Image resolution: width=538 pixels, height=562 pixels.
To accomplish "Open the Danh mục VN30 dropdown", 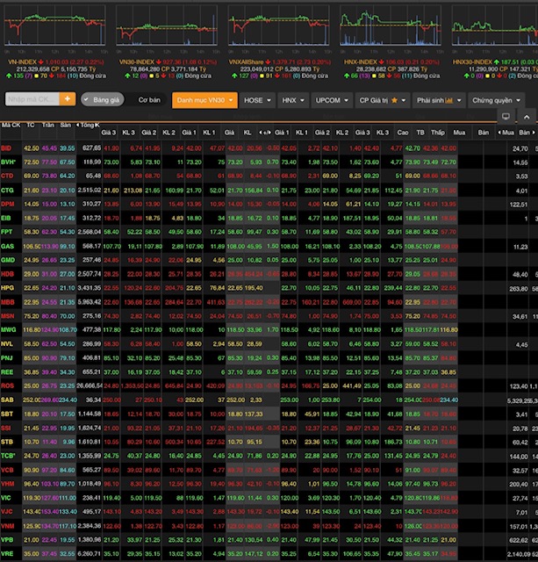I will coord(204,101).
